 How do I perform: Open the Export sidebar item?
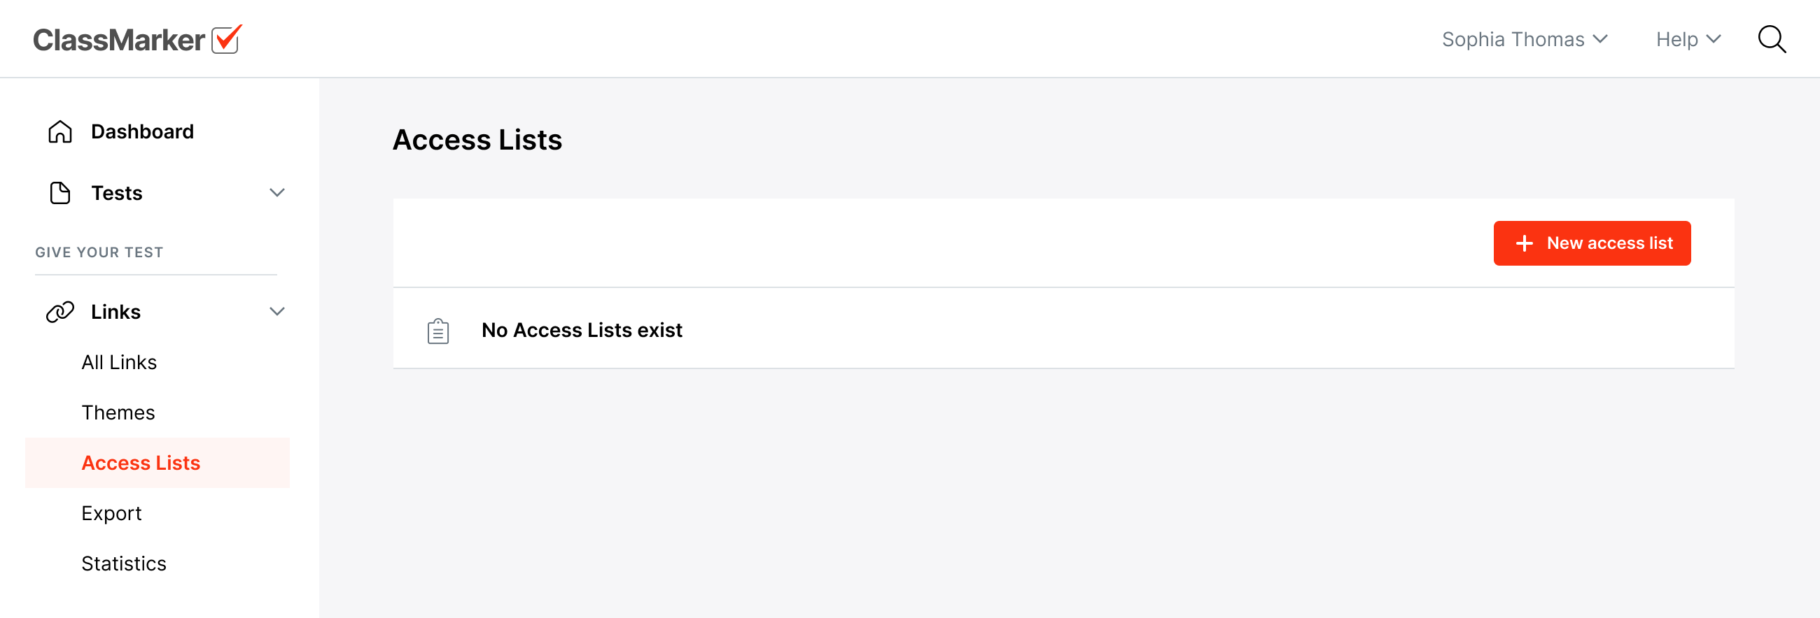click(x=111, y=514)
